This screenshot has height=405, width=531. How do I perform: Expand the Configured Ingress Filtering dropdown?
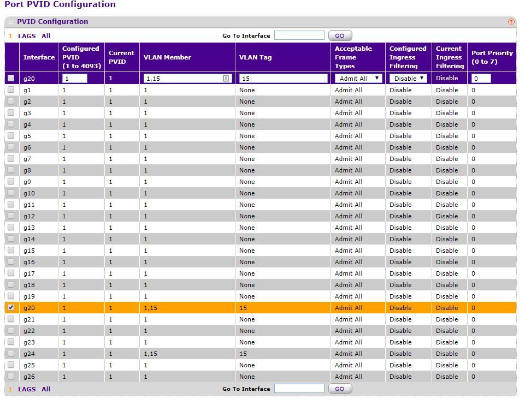409,79
